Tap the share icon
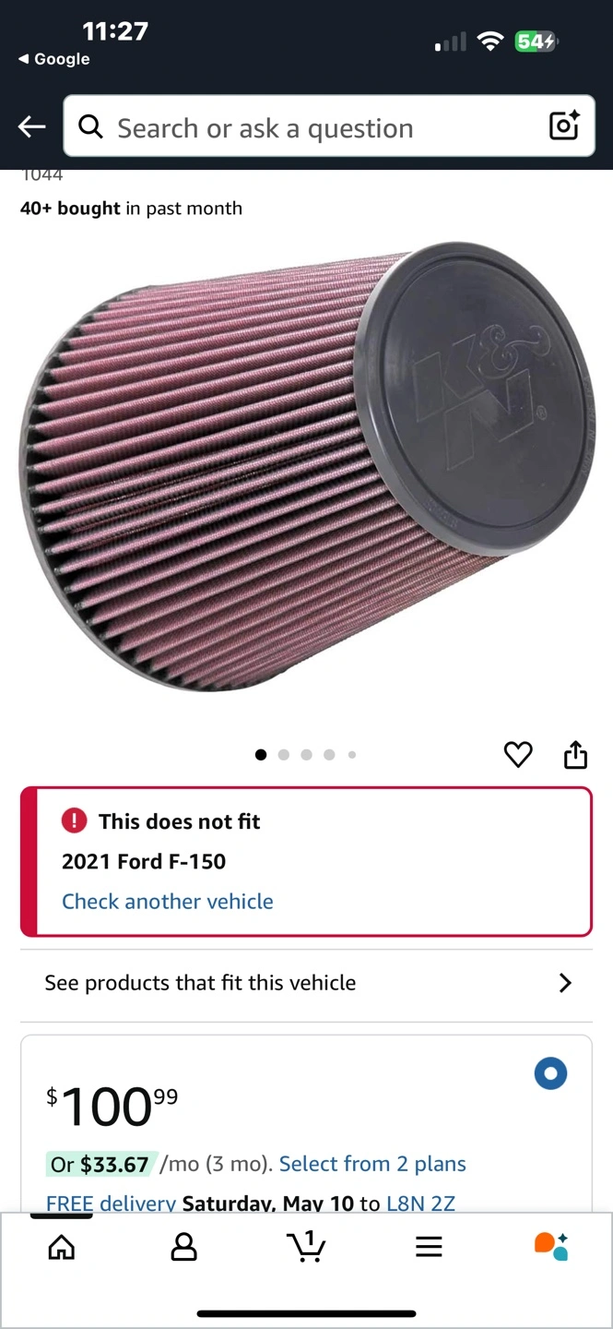The image size is (613, 1329). tap(575, 755)
